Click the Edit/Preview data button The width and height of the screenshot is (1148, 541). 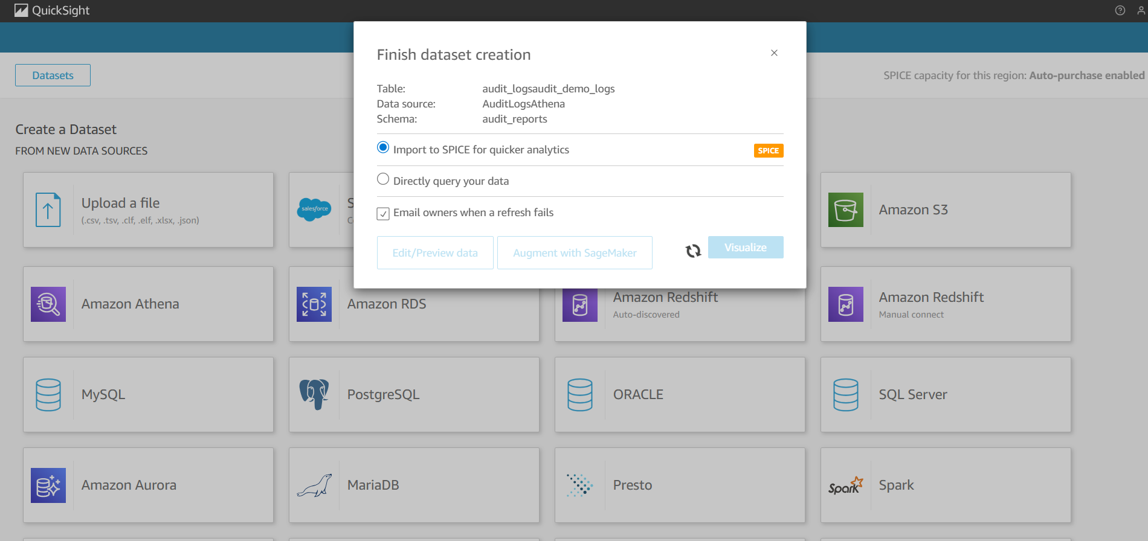[435, 252]
